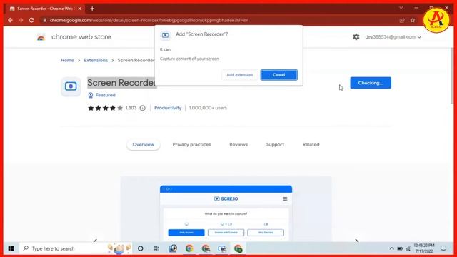457x257 pixels.
Task: Show the previous screenshot with left arrow
Action: pyautogui.click(x=95, y=241)
